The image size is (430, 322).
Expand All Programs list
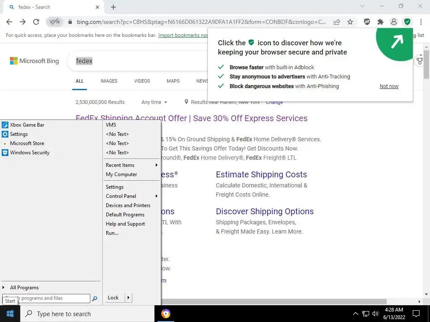point(51,288)
